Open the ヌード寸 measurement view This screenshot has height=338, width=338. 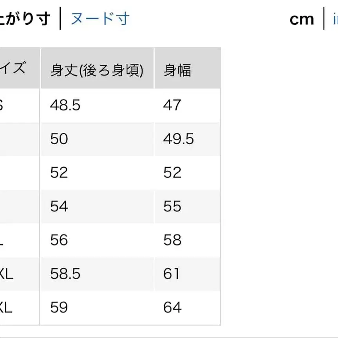tap(99, 20)
